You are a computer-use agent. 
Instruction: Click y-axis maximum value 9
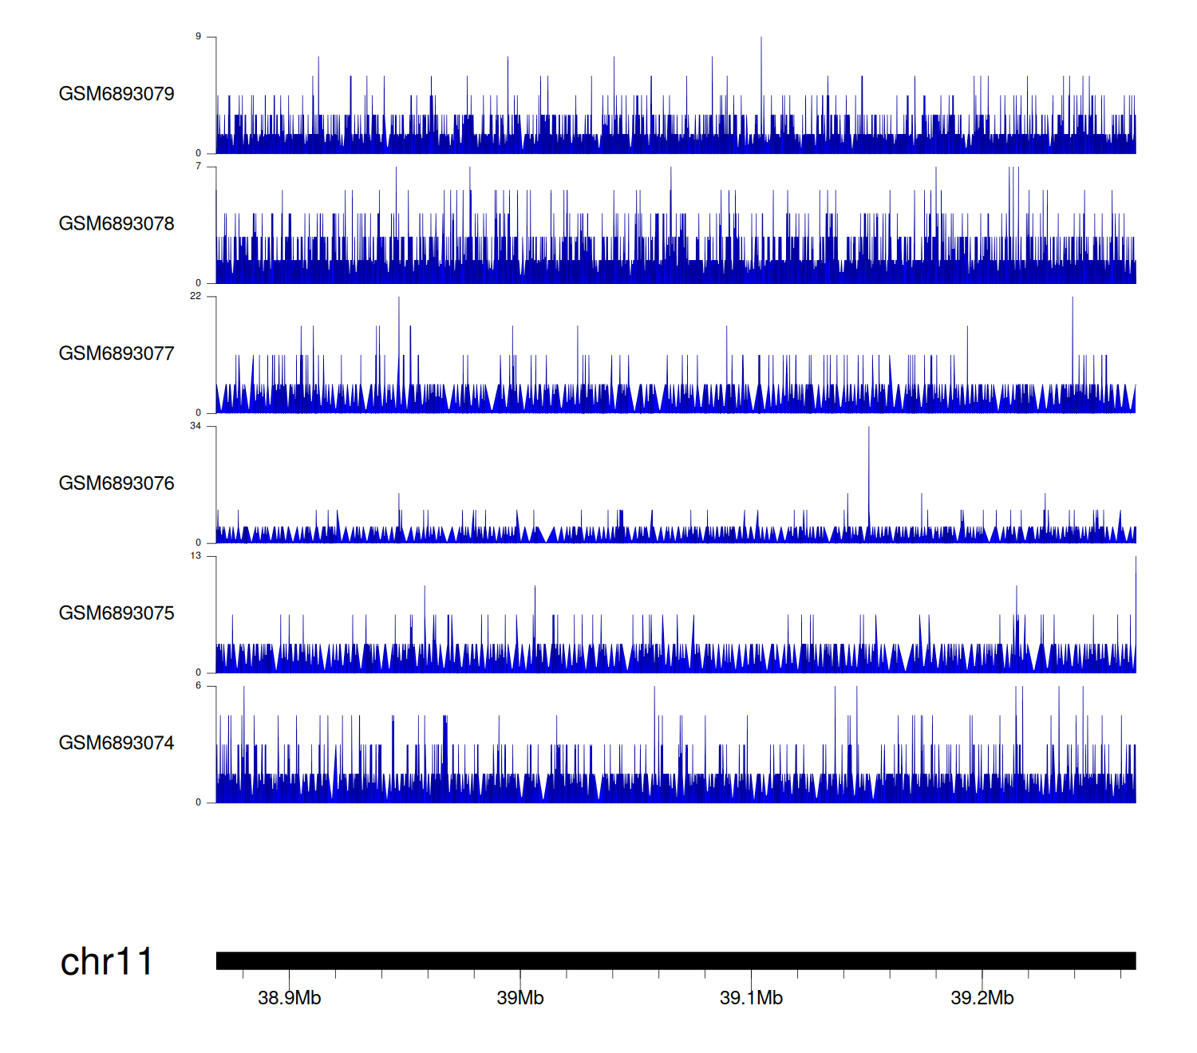tap(198, 37)
